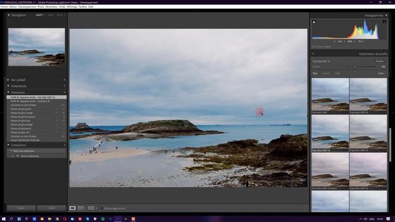Viewport: 395px width, 222px height.
Task: Collapse the Collections panel
Action: (x=8, y=146)
